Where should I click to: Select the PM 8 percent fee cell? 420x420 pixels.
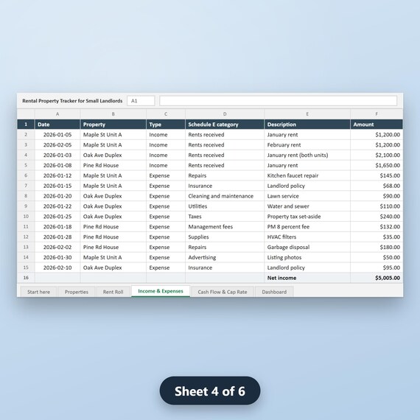pyautogui.click(x=307, y=227)
